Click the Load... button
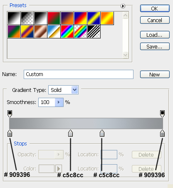 pyautogui.click(x=155, y=35)
